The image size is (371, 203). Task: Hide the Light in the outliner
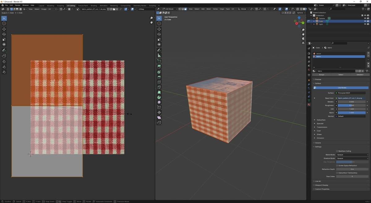coord(365,24)
